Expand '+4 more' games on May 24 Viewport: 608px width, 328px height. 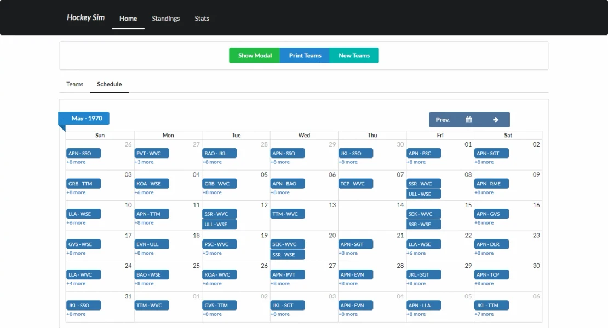click(x=76, y=284)
